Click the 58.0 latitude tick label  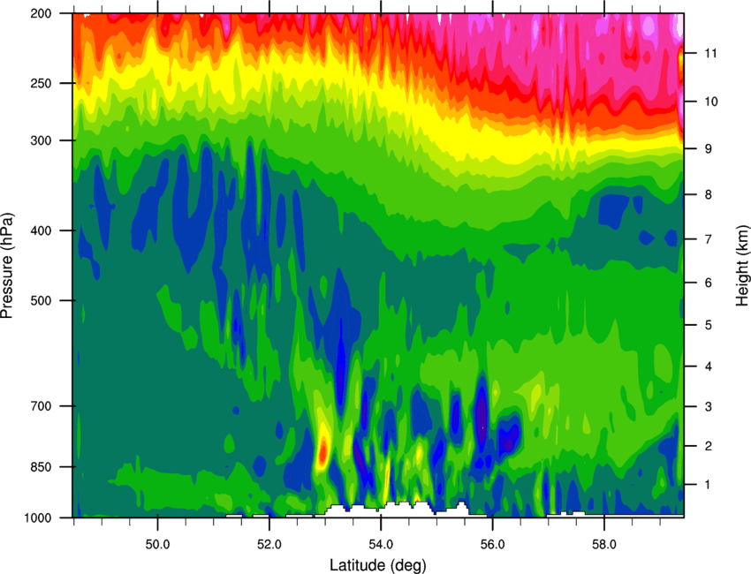(x=605, y=545)
